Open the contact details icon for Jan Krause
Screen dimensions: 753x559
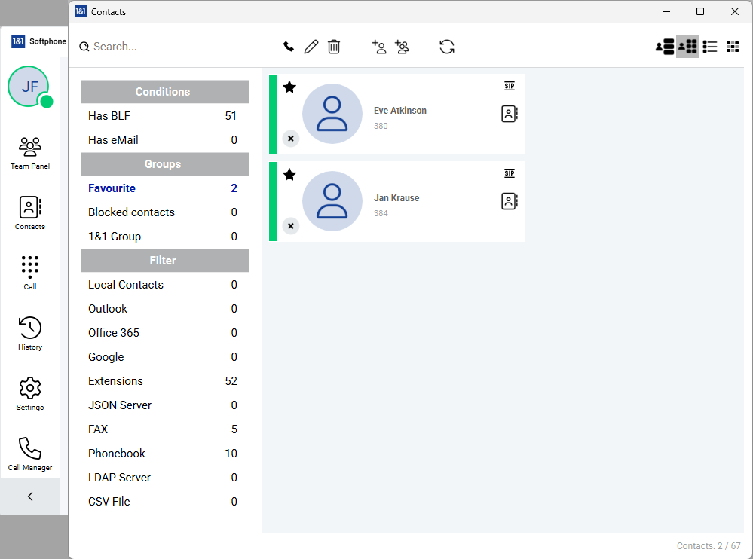[x=510, y=201]
